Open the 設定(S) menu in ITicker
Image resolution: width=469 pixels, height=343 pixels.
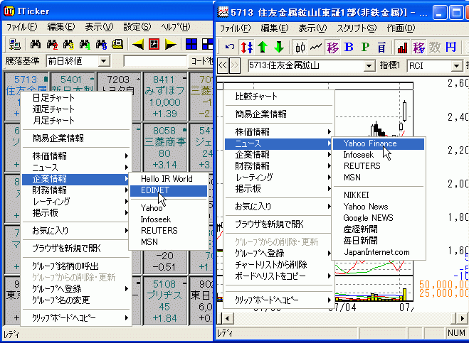[x=137, y=27]
